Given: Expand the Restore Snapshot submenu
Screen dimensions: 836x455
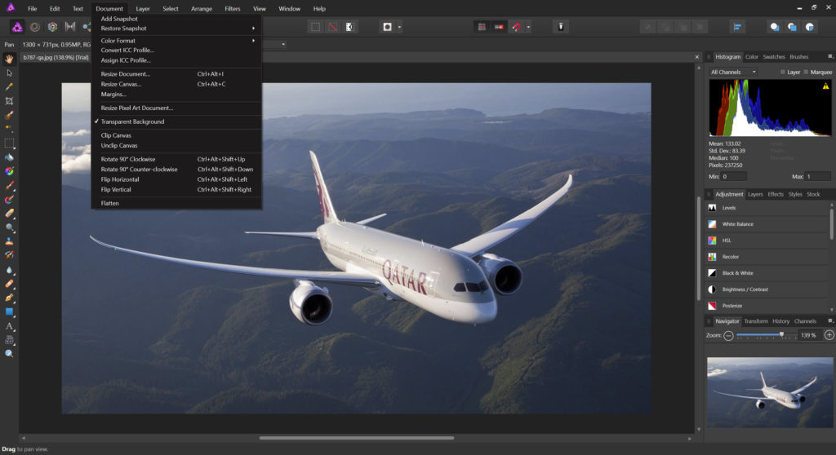Looking at the screenshot, I should click(x=176, y=29).
